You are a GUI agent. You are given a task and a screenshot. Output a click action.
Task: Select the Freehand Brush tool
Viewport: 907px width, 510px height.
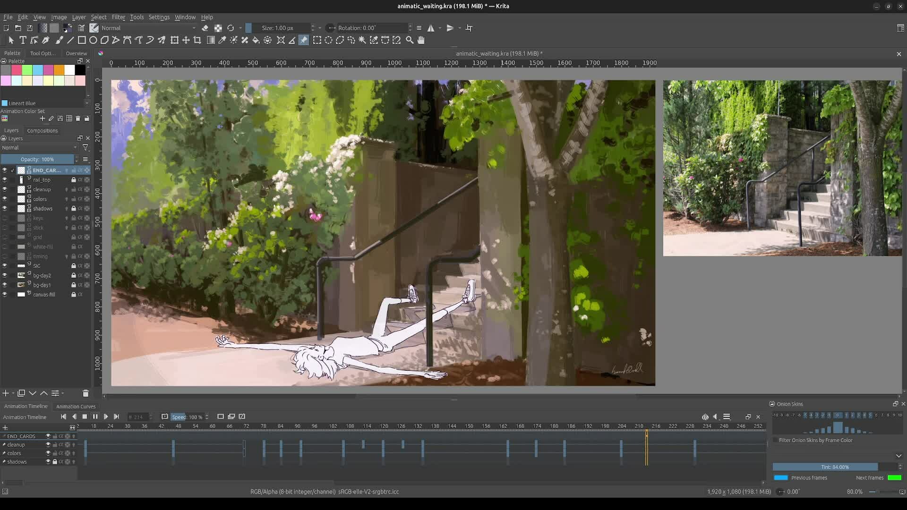[x=59, y=41]
